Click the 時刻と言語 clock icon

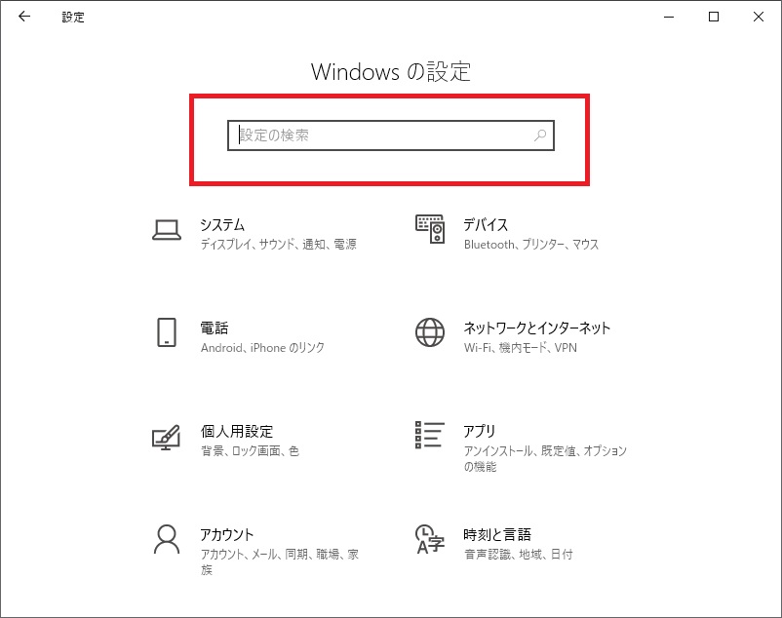(430, 539)
